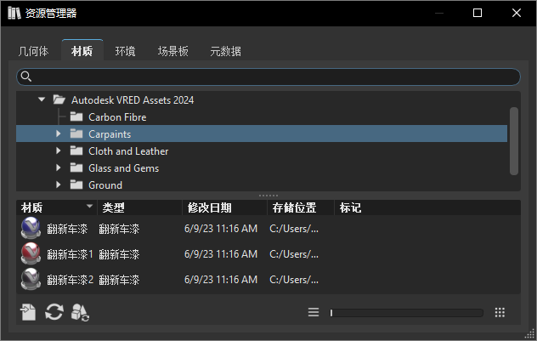
Task: Open the 材质 tab
Action: [x=82, y=51]
